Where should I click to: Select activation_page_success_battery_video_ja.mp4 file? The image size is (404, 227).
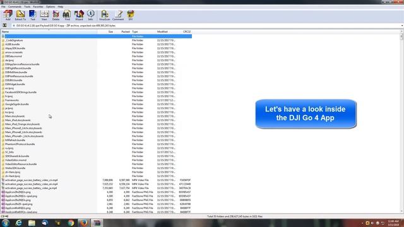pos(31,188)
